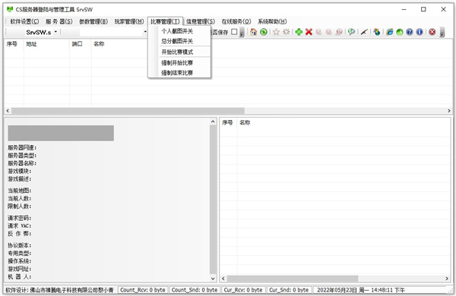Click the app icon in the title bar
The height and width of the screenshot is (296, 456).
pos(10,9)
